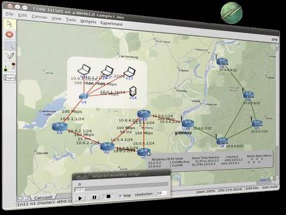Open the File menu
Viewport: 286px width, 215px height.
[x=10, y=14]
